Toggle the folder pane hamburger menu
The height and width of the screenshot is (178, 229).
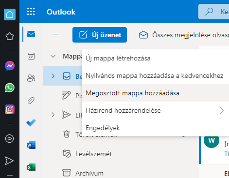click(55, 36)
